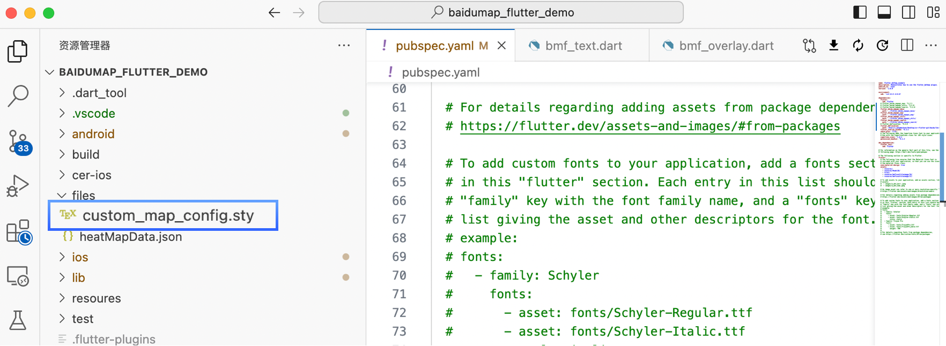Toggle the secondary sidebar visibility
This screenshot has width=946, height=346.
click(908, 12)
